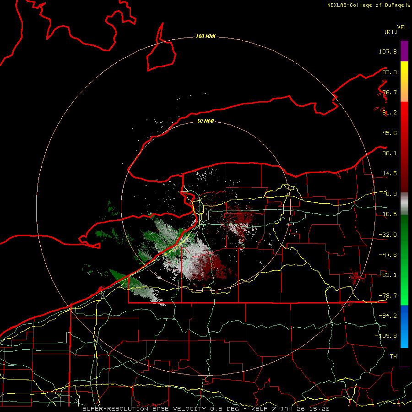Click the -78.7 velocity scale value
The width and height of the screenshot is (412, 412).
pos(388,296)
